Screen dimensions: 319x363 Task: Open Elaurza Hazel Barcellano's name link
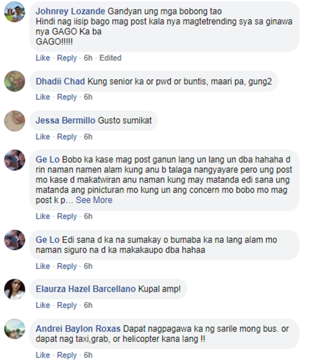tap(85, 289)
